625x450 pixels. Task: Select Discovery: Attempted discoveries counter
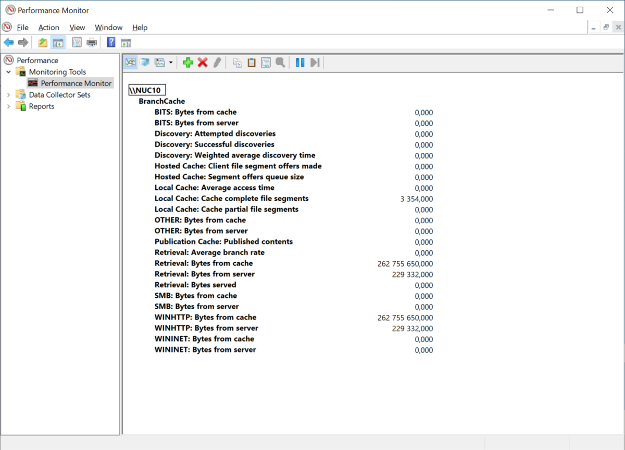(215, 133)
